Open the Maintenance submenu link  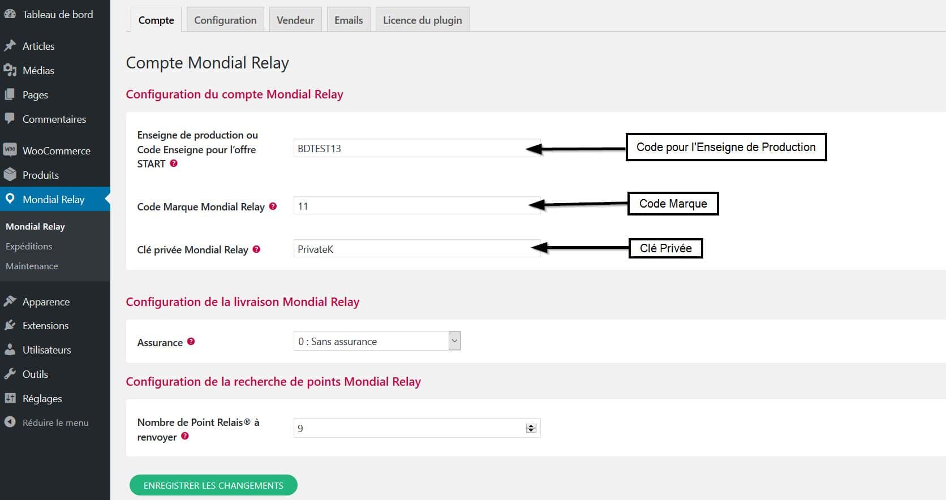[32, 266]
